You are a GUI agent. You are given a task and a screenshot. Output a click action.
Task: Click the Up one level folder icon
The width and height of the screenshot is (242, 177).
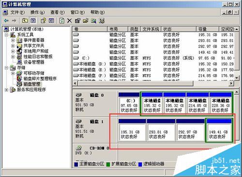click(x=25, y=21)
